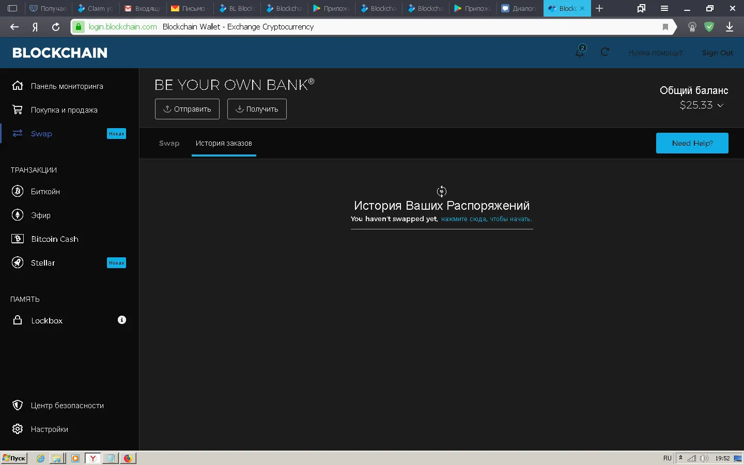Select the История заказов tab

click(224, 143)
